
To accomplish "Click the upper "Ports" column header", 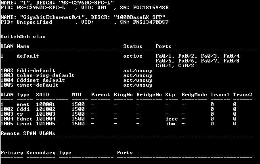I will [x=164, y=46].
